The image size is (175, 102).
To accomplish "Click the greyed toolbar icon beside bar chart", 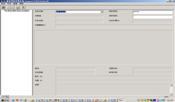I will point(13,8).
